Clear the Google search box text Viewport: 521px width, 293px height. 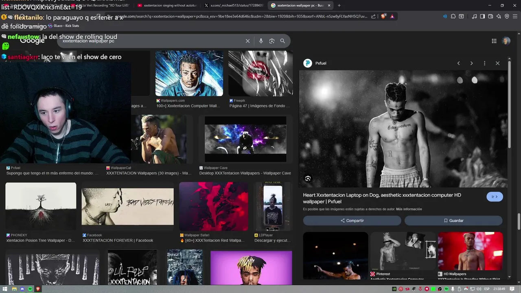247,41
